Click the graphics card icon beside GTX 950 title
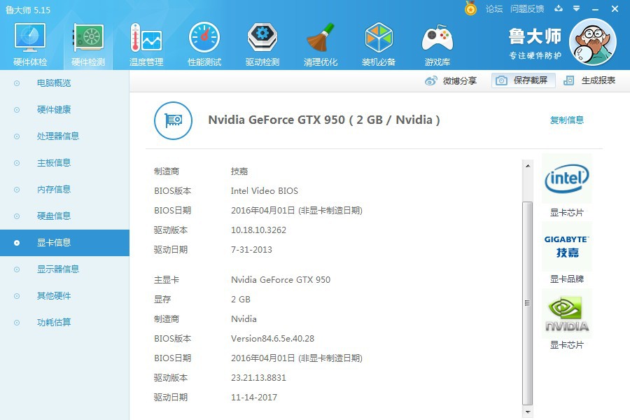The height and width of the screenshot is (420, 630). point(173,120)
